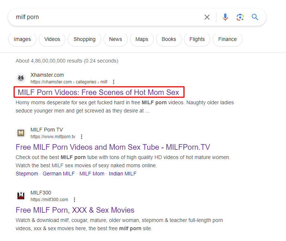Switch to the News tab
Screen dimensions: 286x241
point(115,39)
